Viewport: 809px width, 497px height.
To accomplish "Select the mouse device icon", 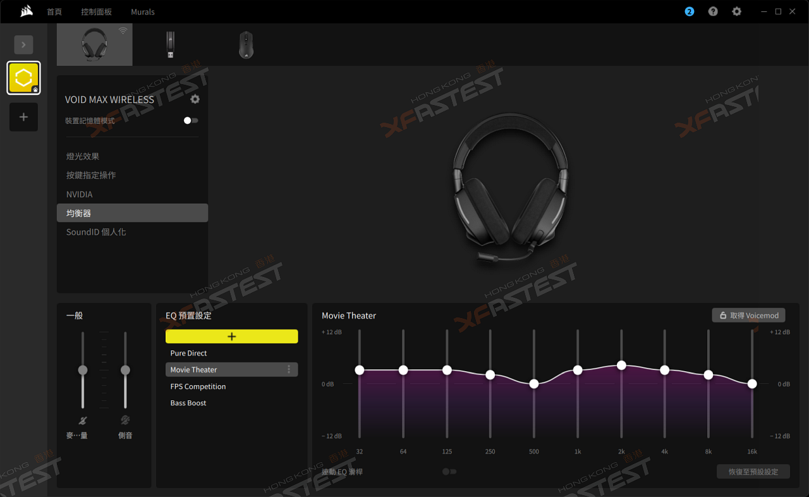I will point(246,45).
